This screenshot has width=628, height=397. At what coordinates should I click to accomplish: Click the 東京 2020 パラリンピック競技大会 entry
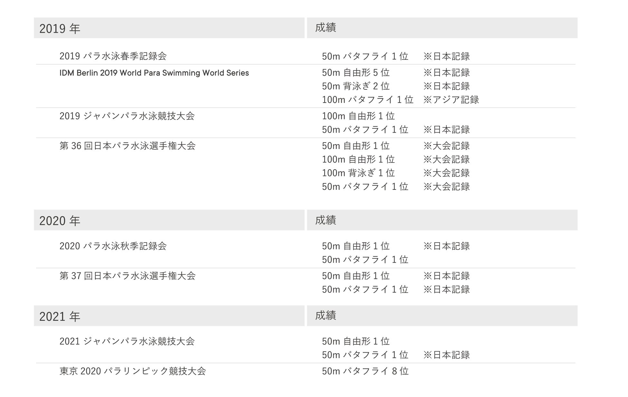point(133,371)
